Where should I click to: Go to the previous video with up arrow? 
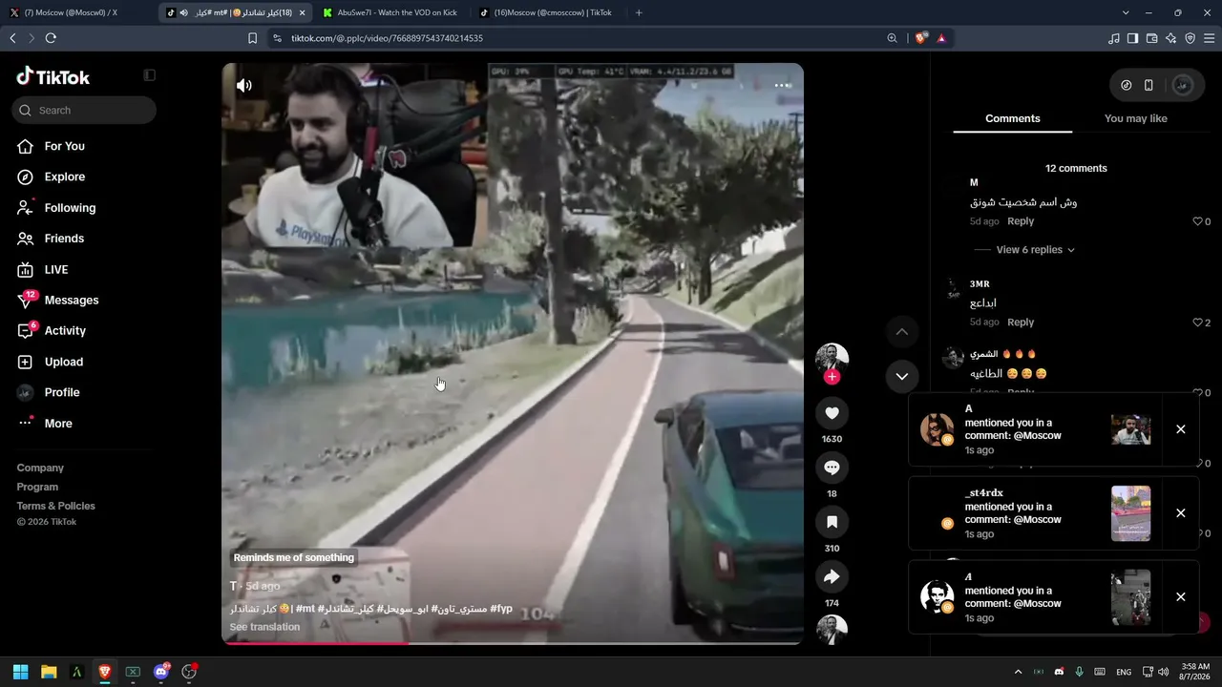click(902, 332)
